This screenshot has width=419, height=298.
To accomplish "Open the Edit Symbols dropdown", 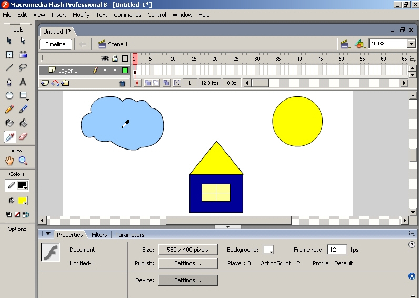I will pyautogui.click(x=360, y=44).
